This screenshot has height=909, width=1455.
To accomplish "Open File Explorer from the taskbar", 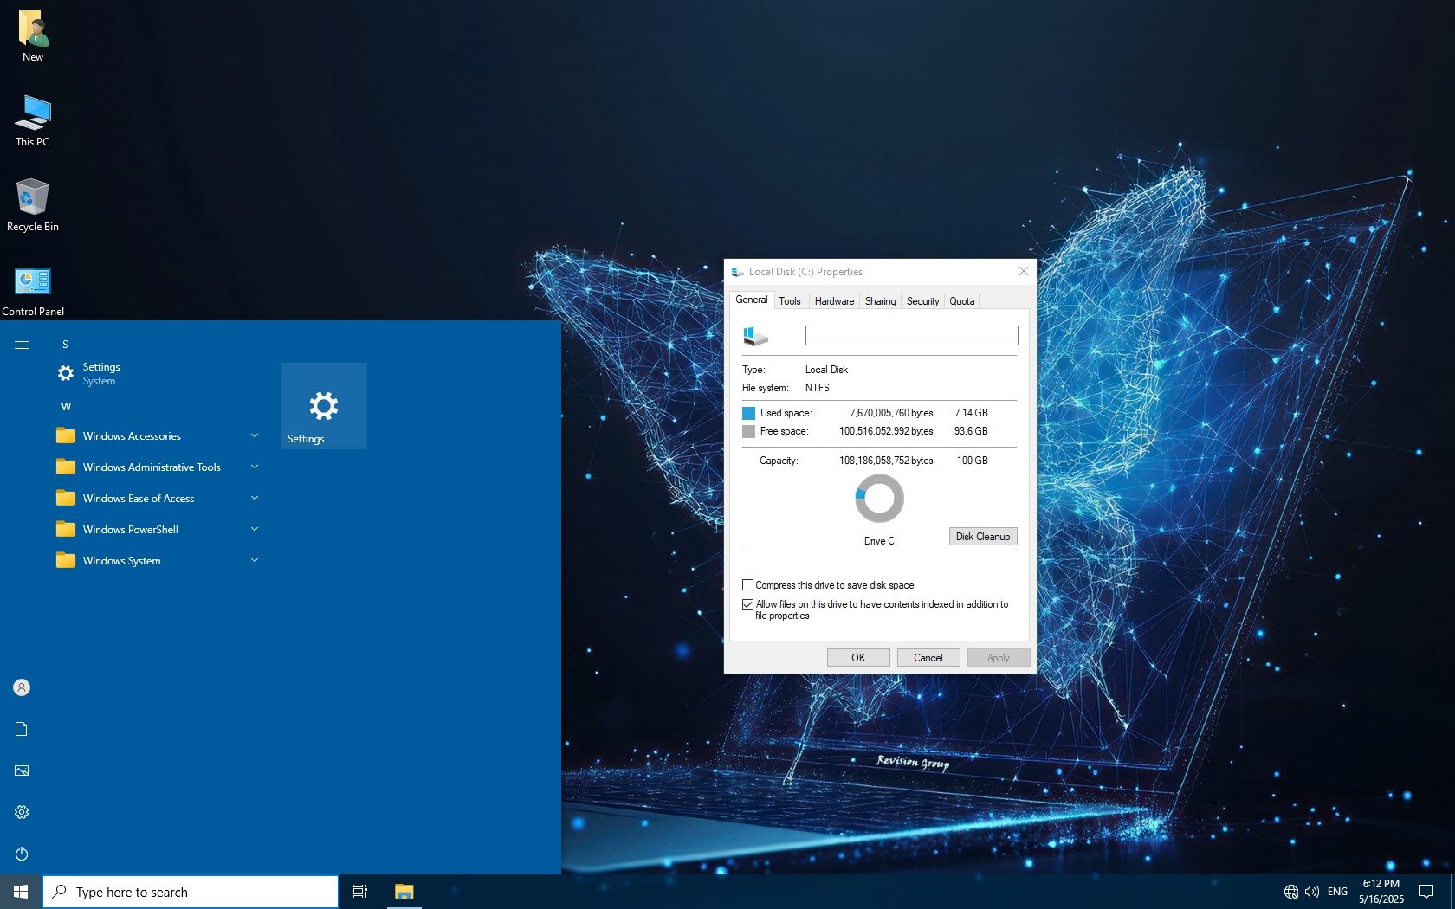I will pyautogui.click(x=404, y=892).
